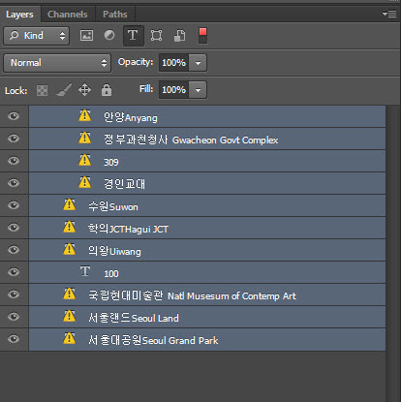
Task: Lock all padlock icon
Action: click(107, 90)
